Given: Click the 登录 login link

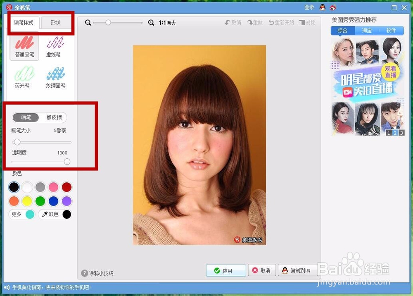Looking at the screenshot, I should click(309, 7).
